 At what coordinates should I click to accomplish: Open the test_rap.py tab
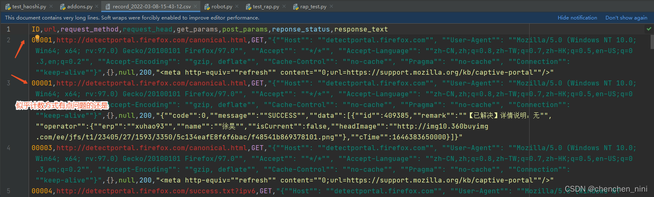coord(266,7)
